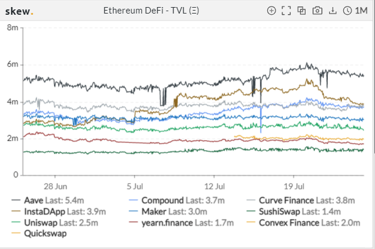Toggle Curve Finance series in legend
The image size is (375, 249).
click(x=301, y=201)
